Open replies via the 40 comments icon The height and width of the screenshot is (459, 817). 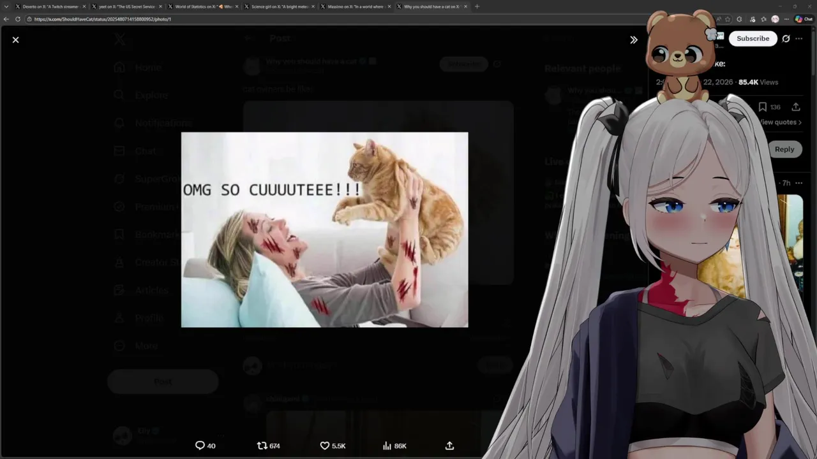pos(205,446)
